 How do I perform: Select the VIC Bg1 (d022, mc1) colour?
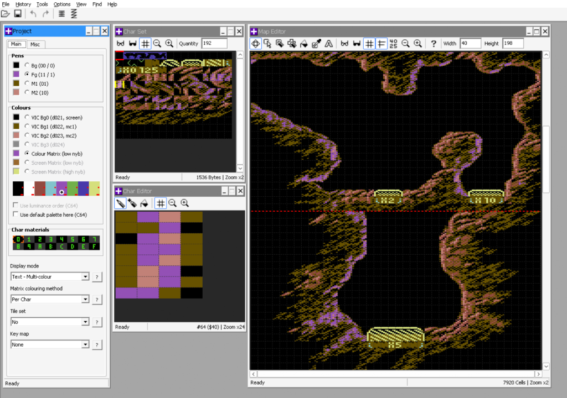tap(27, 127)
